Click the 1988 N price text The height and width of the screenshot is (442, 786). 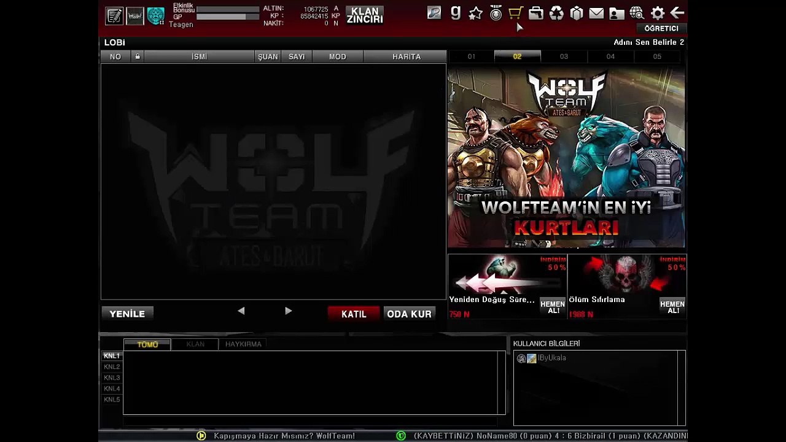581,314
